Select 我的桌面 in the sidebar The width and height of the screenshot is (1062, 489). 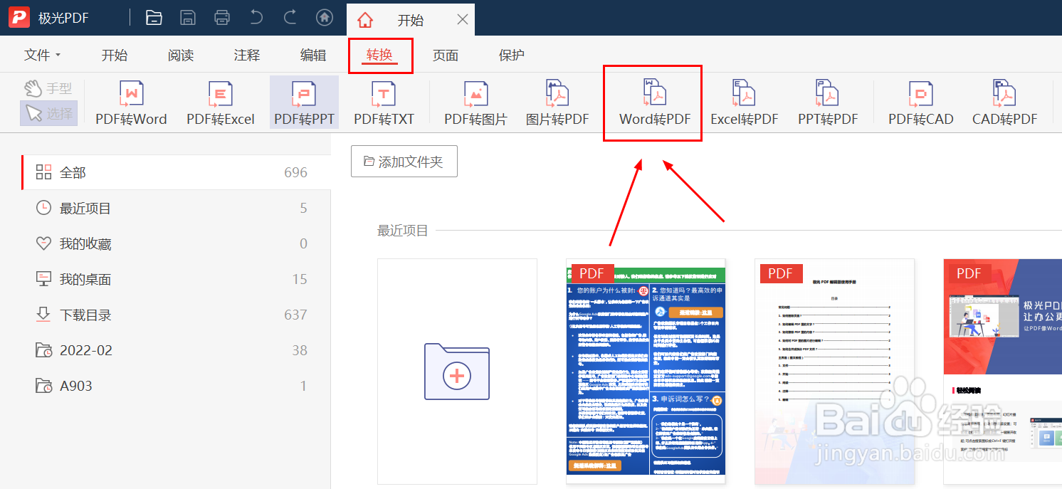(x=176, y=279)
